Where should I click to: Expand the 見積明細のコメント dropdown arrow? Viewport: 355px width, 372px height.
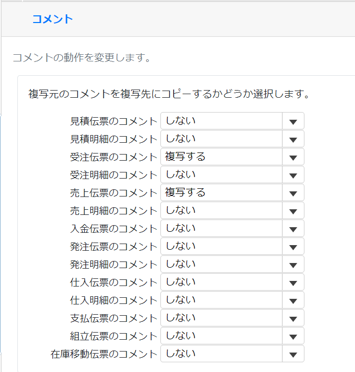click(x=293, y=139)
